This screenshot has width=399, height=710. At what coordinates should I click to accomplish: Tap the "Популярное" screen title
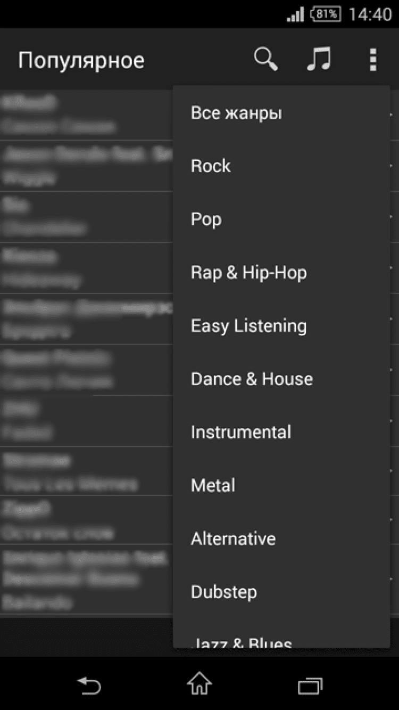[x=81, y=60]
